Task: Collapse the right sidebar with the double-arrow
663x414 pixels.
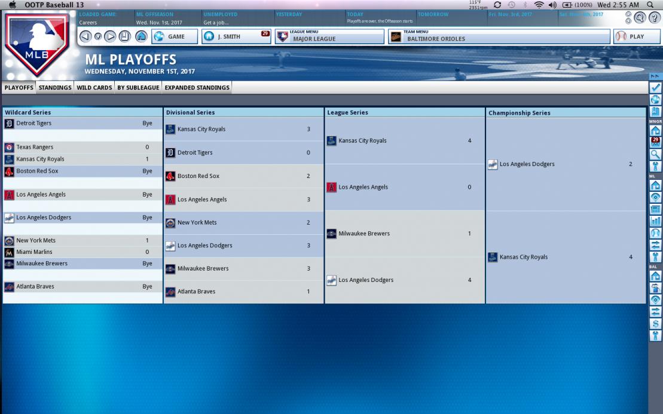Action: coord(655,76)
